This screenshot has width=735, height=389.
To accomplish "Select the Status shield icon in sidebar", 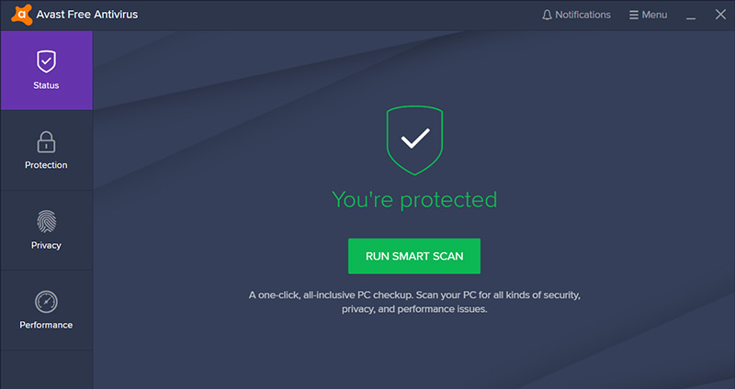I will 46,61.
